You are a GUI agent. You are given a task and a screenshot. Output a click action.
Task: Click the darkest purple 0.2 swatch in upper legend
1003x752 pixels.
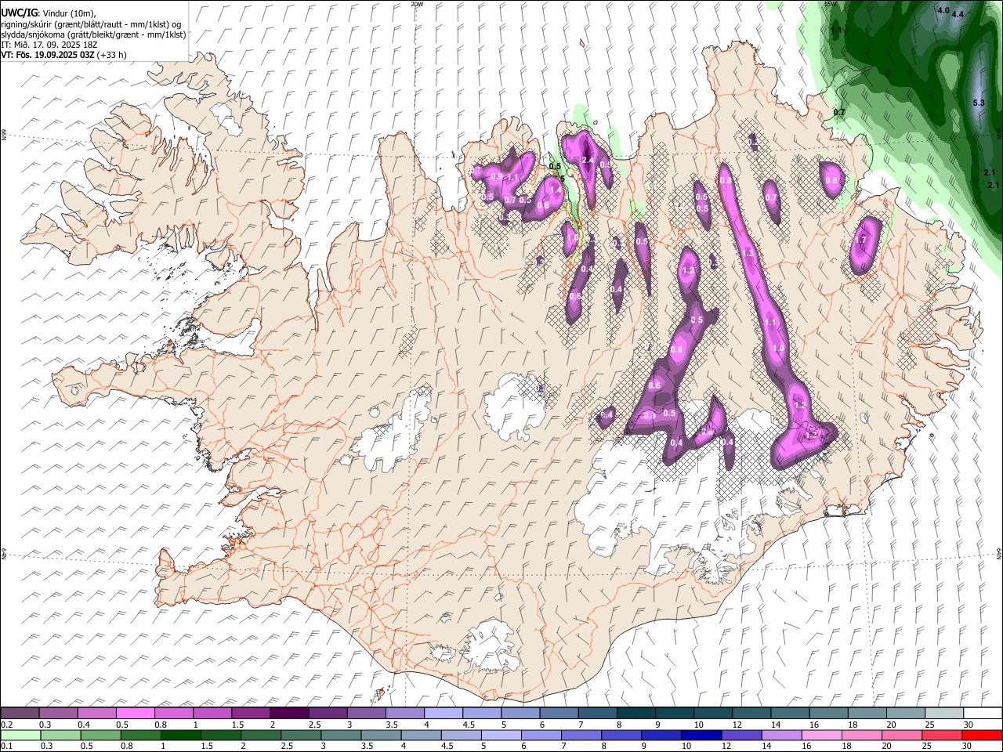click(20, 713)
